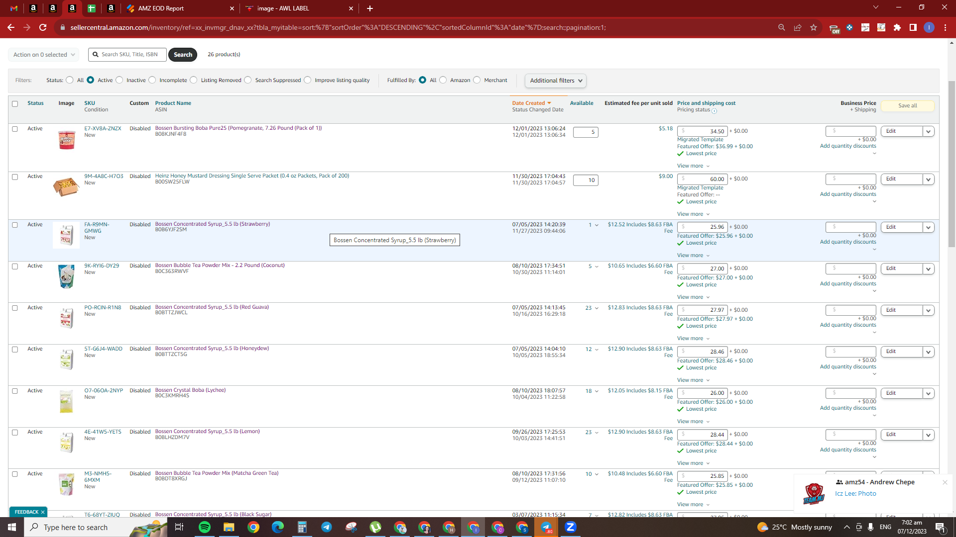Open uTorrent from the taskbar
Viewport: 956px width, 537px height.
(x=375, y=527)
